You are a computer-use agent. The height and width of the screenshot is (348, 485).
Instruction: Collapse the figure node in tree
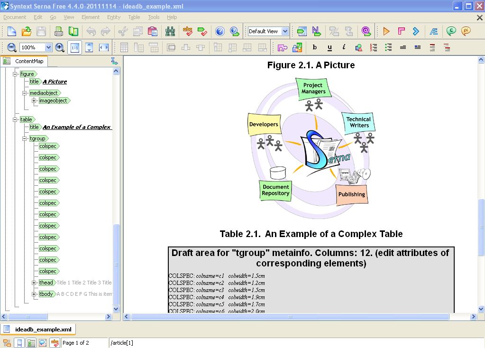(15, 74)
